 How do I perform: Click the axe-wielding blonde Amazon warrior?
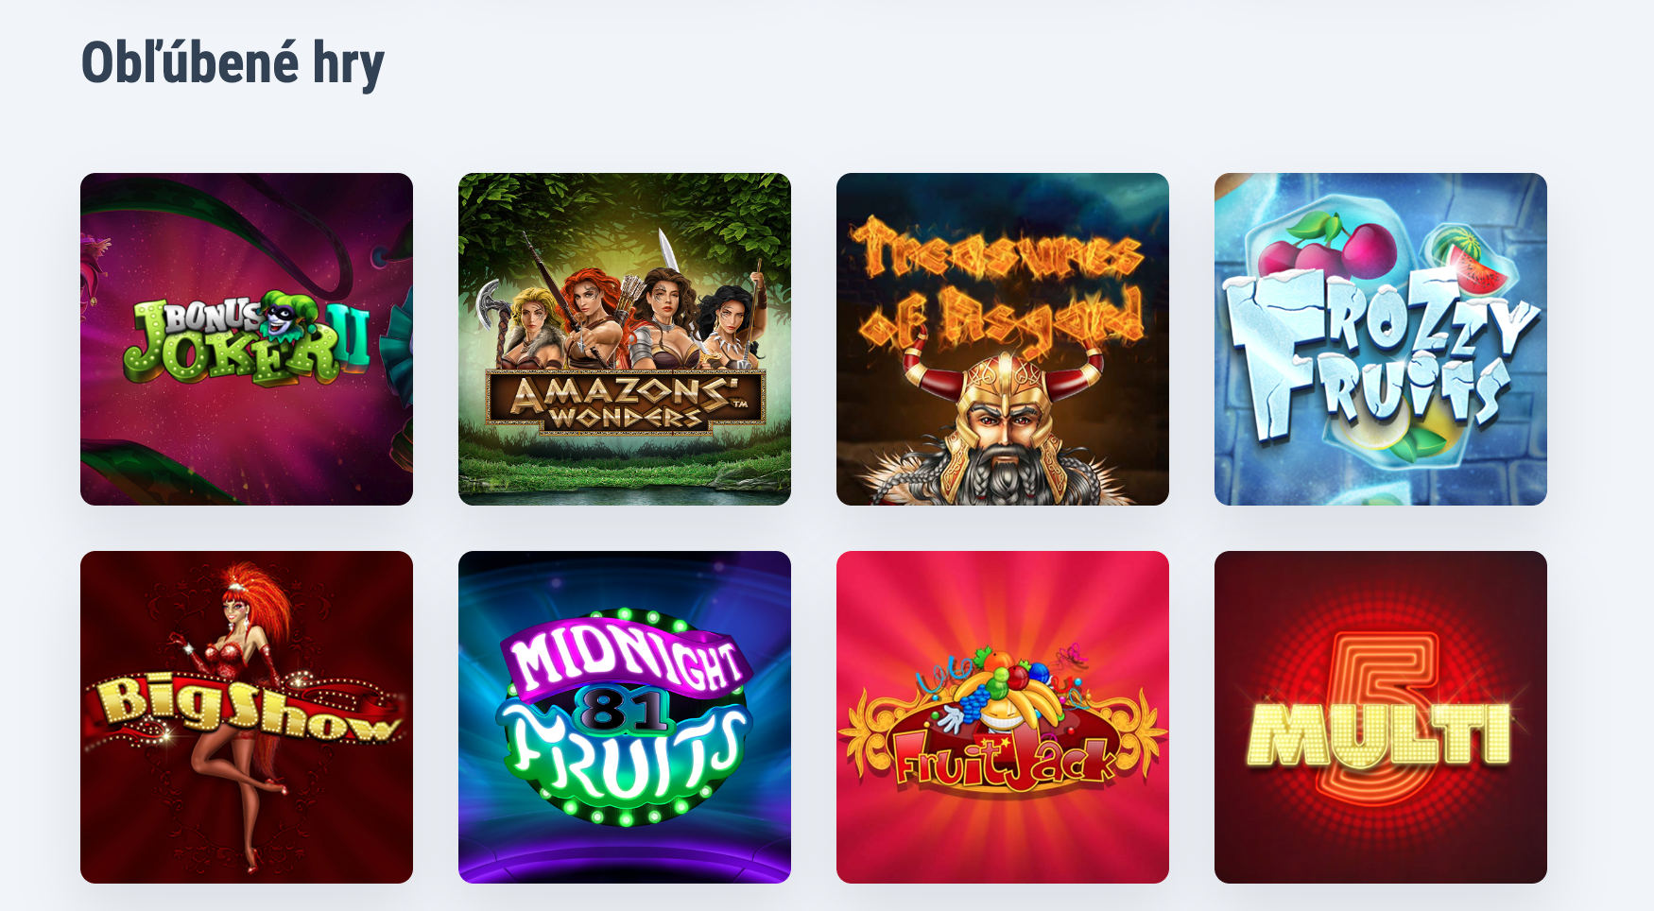[x=525, y=323]
